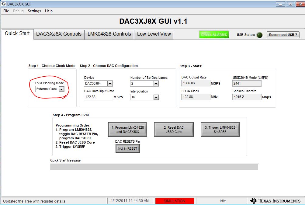The image size is (305, 205).
Task: Click 'Updated the Tree with register details' status text
Action: [34, 201]
